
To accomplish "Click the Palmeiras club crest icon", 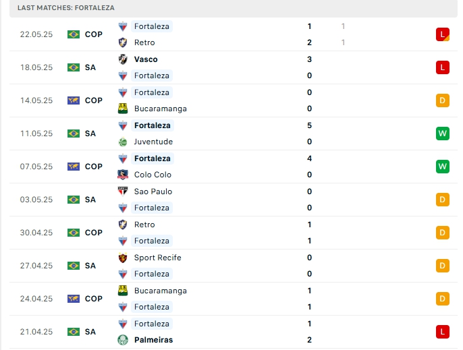I will 123,340.
